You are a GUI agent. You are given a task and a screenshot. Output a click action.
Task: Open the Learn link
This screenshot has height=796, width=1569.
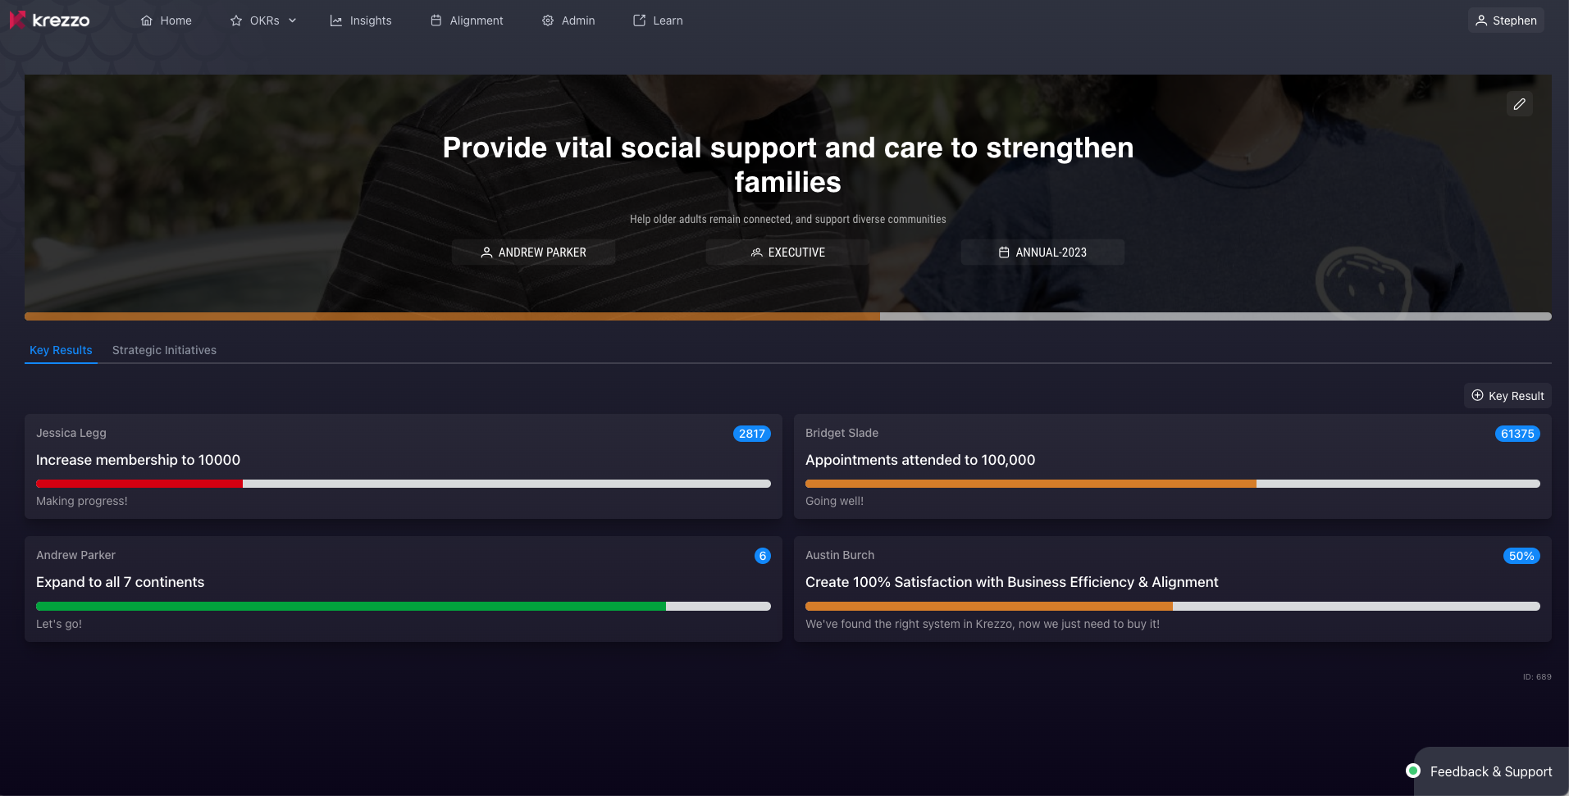coord(658,20)
